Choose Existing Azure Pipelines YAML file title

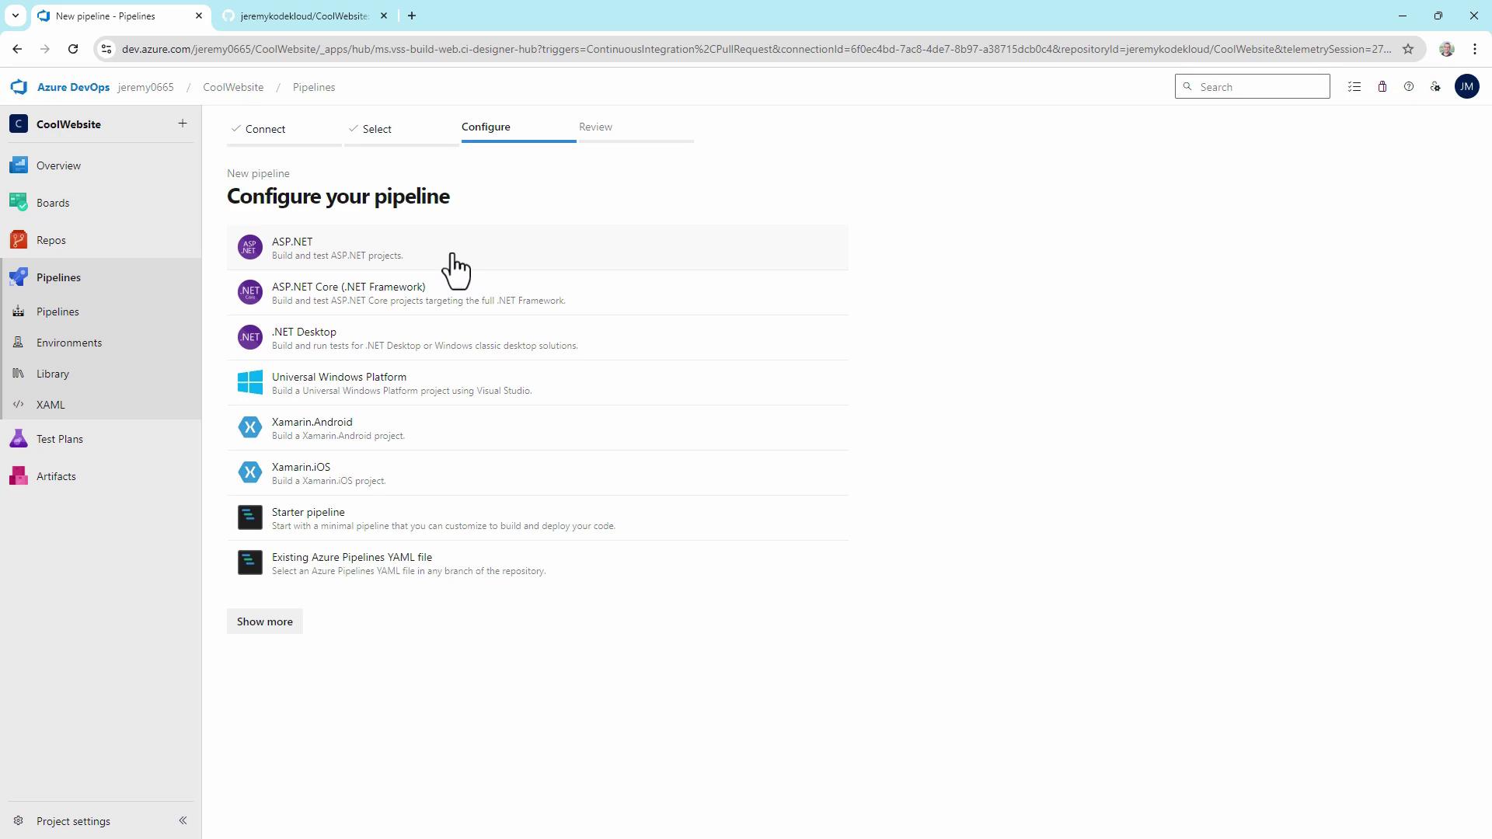[352, 557]
